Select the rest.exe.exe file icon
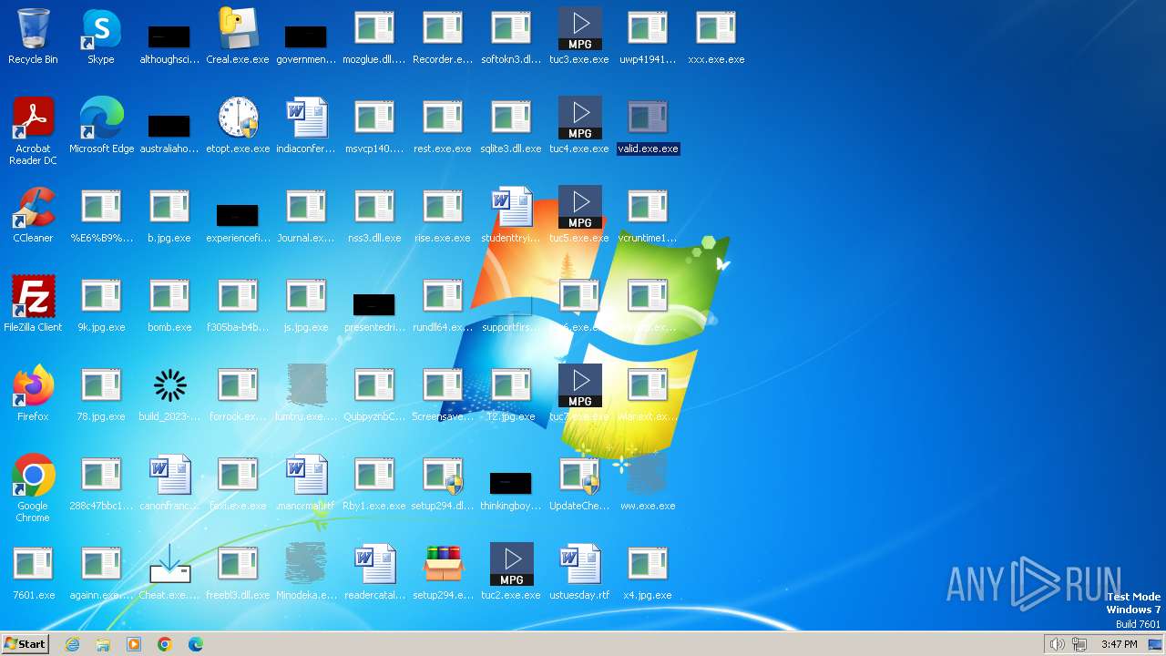This screenshot has width=1166, height=656. [x=443, y=118]
